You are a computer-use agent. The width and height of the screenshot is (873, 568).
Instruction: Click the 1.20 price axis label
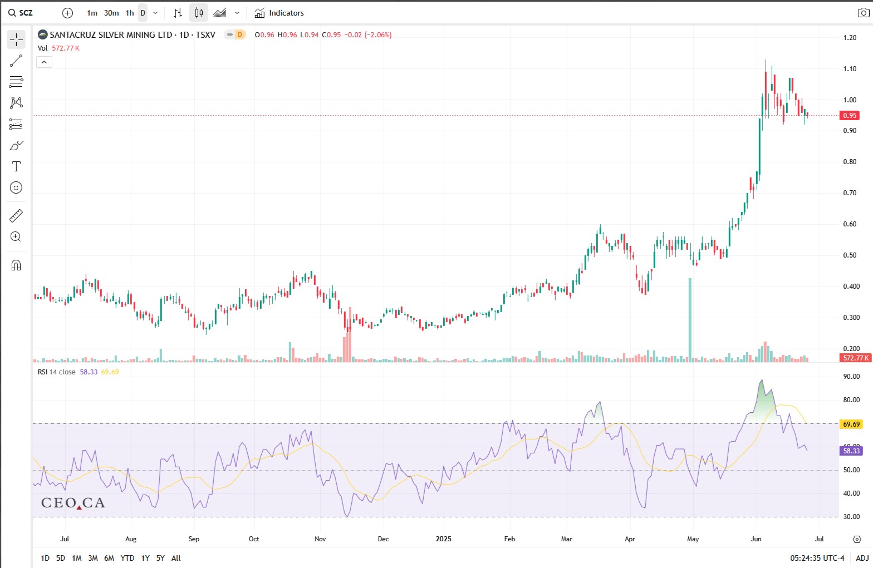click(x=850, y=38)
